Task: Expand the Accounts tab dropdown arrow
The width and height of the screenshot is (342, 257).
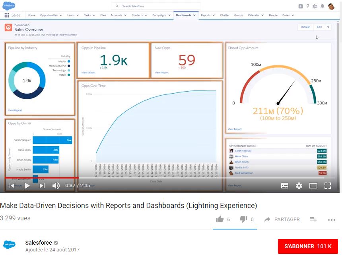Action: tap(125, 15)
